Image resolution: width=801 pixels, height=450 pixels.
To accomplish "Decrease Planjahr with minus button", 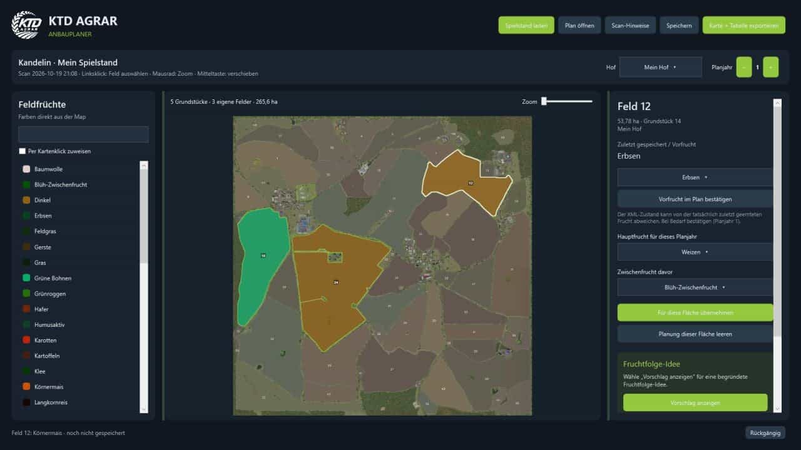I will pyautogui.click(x=744, y=67).
